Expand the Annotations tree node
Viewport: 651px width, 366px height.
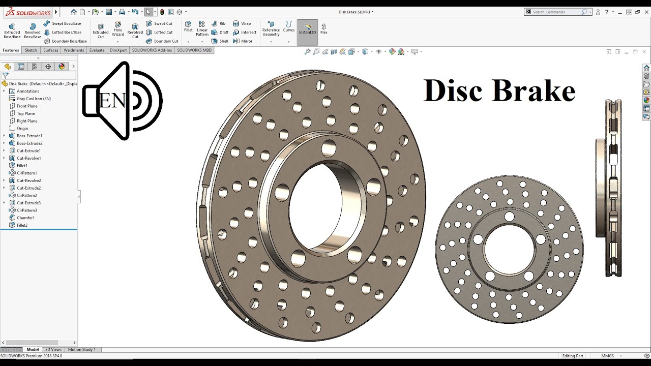4,91
